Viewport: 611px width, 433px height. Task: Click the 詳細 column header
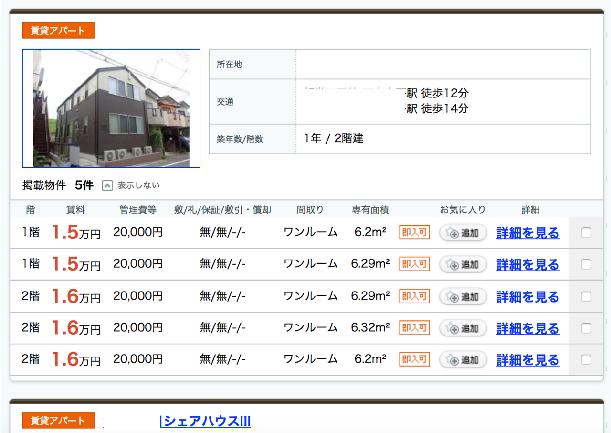coord(530,209)
